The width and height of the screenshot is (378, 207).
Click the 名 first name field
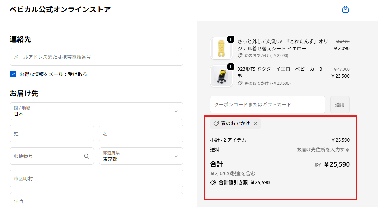pos(141,134)
